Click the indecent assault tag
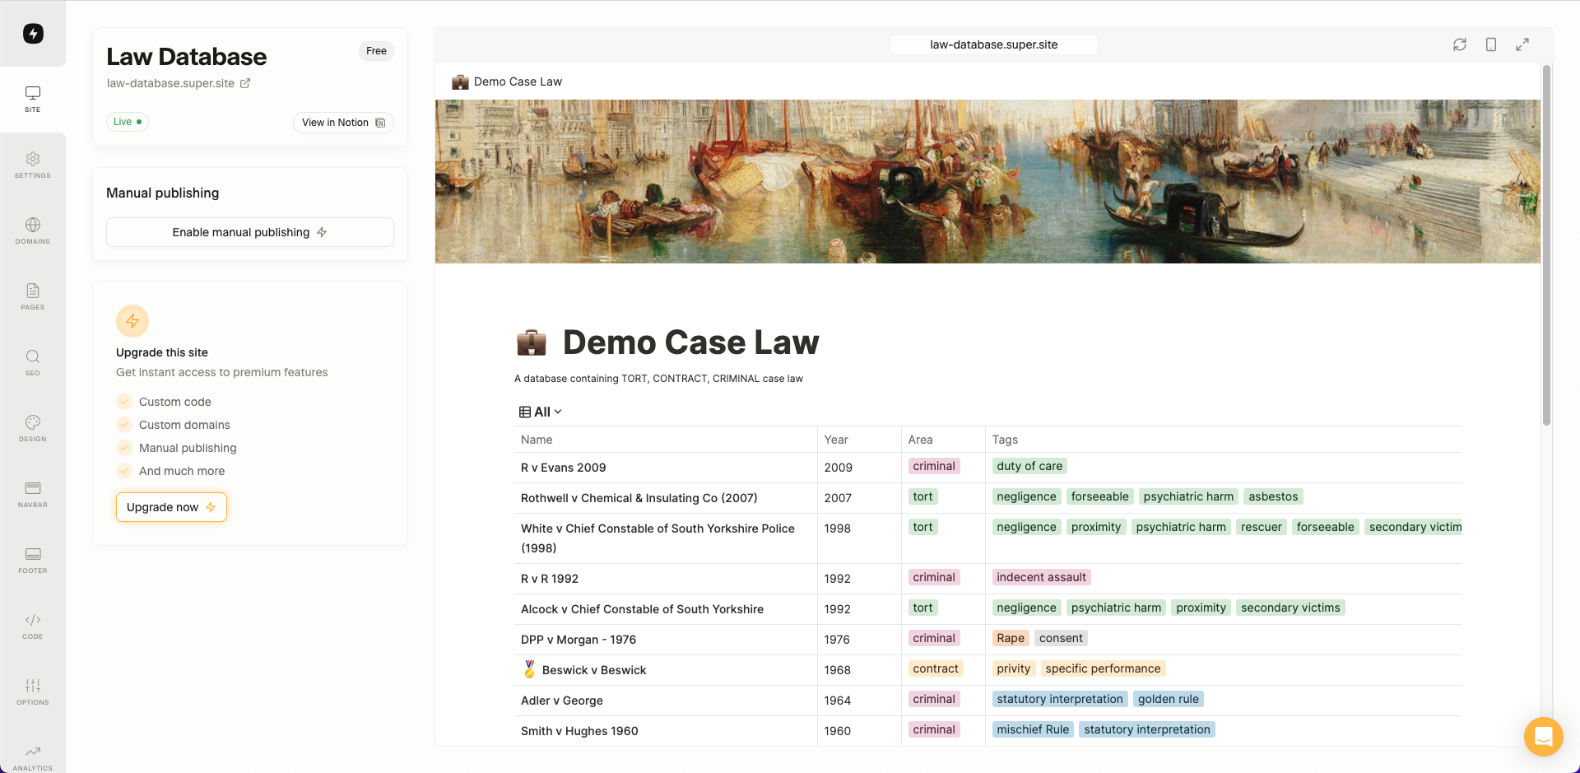This screenshot has height=773, width=1580. tap(1041, 577)
